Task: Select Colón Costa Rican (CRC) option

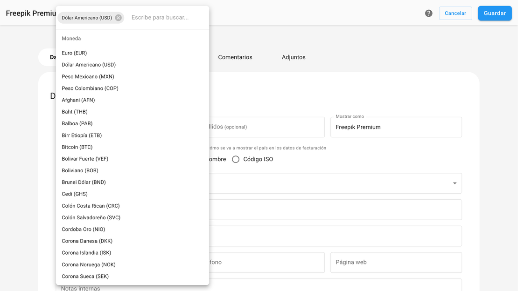Action: click(x=91, y=206)
